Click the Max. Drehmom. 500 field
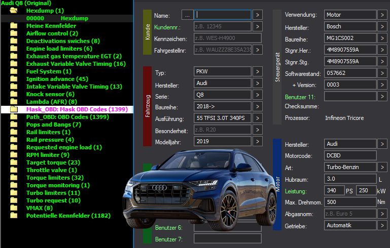Screen dimensions: 390x248 point(350,202)
